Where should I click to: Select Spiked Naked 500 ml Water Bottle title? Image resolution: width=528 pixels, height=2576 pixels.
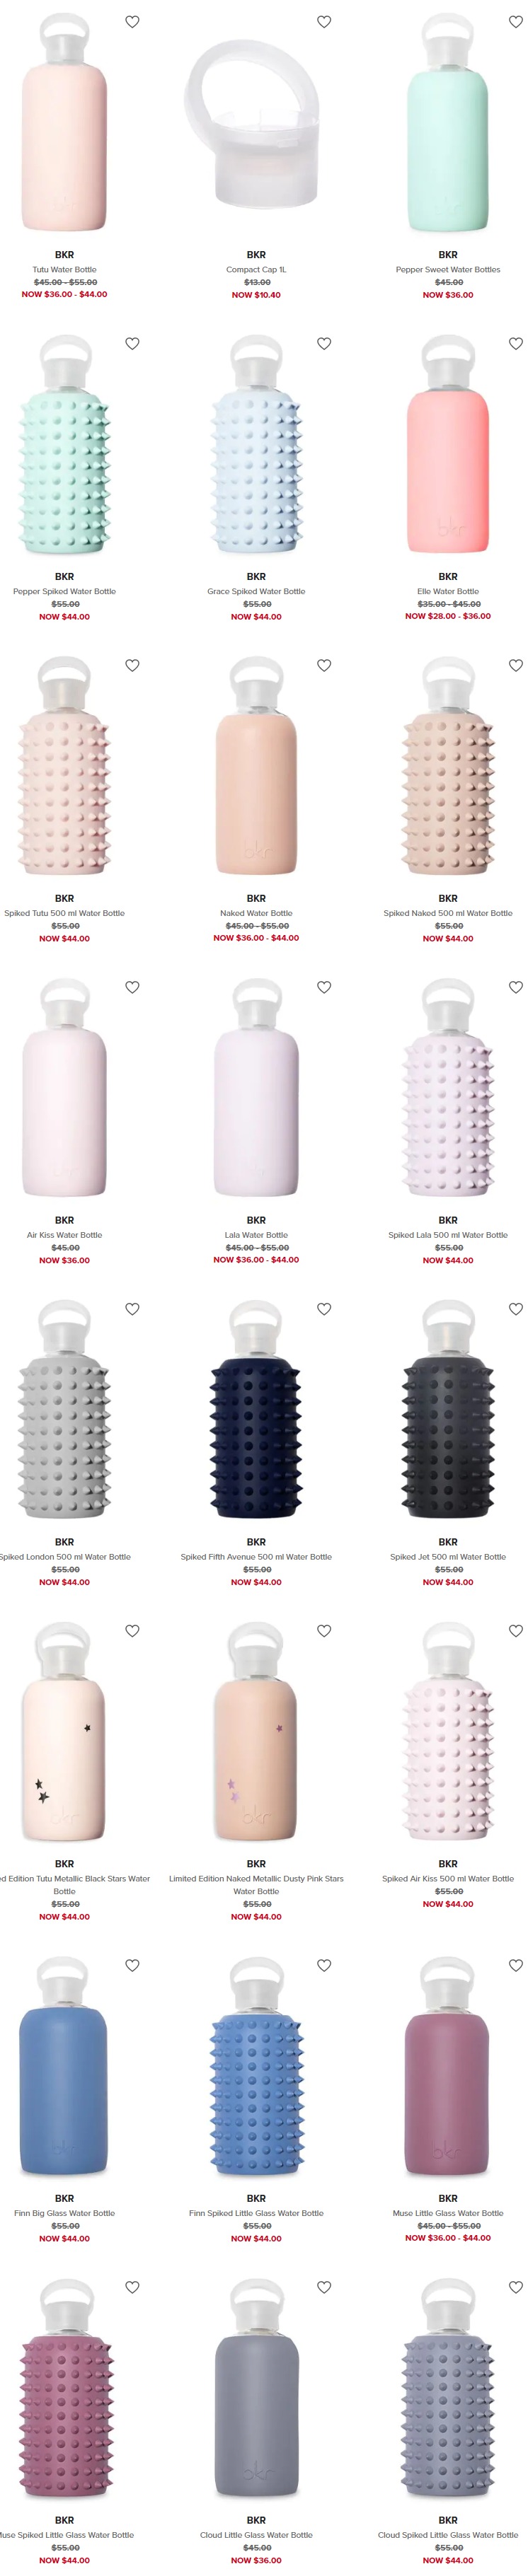coord(448,914)
